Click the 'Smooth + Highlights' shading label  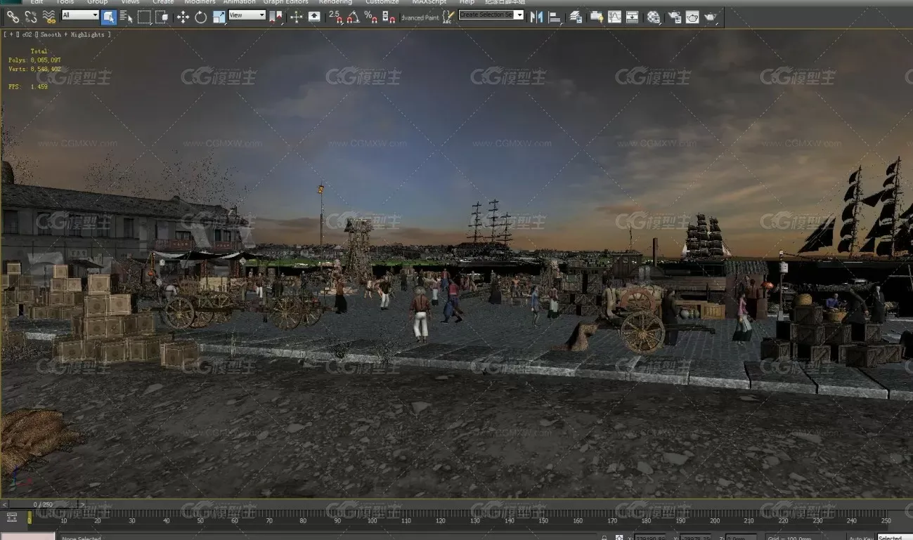click(x=73, y=34)
